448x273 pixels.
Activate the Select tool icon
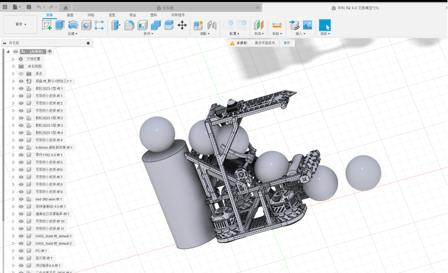pos(325,25)
